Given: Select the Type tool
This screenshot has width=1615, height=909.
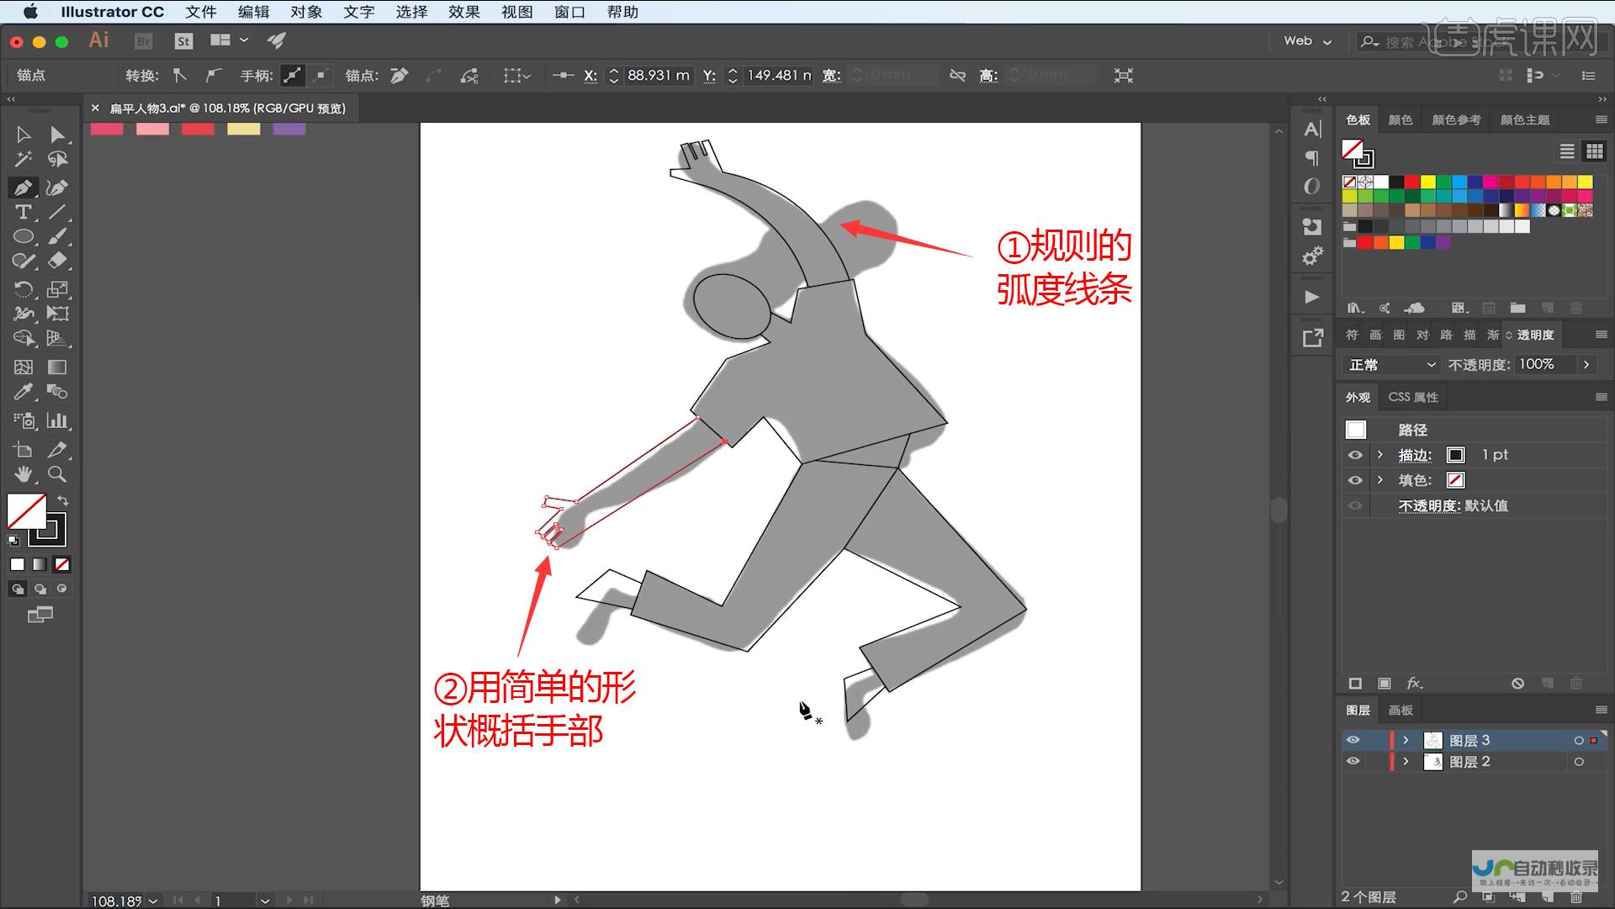Looking at the screenshot, I should point(22,213).
